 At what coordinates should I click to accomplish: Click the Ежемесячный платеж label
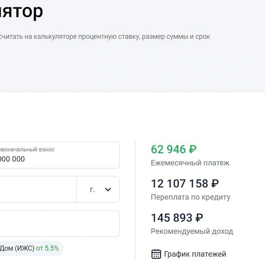(190, 163)
